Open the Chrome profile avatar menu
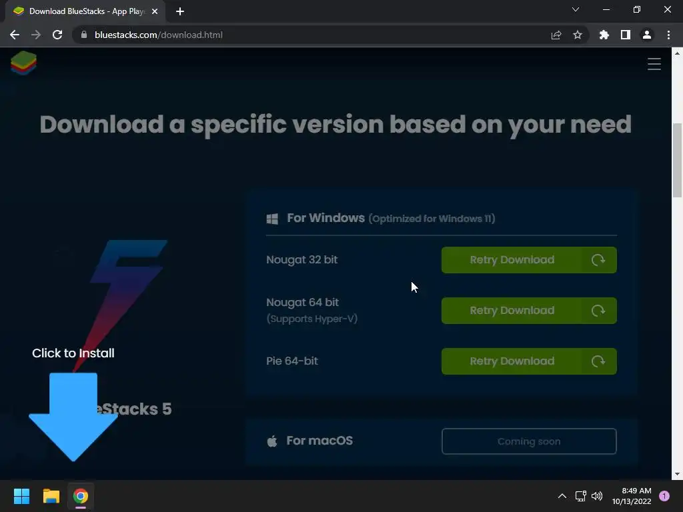683x512 pixels. (647, 35)
